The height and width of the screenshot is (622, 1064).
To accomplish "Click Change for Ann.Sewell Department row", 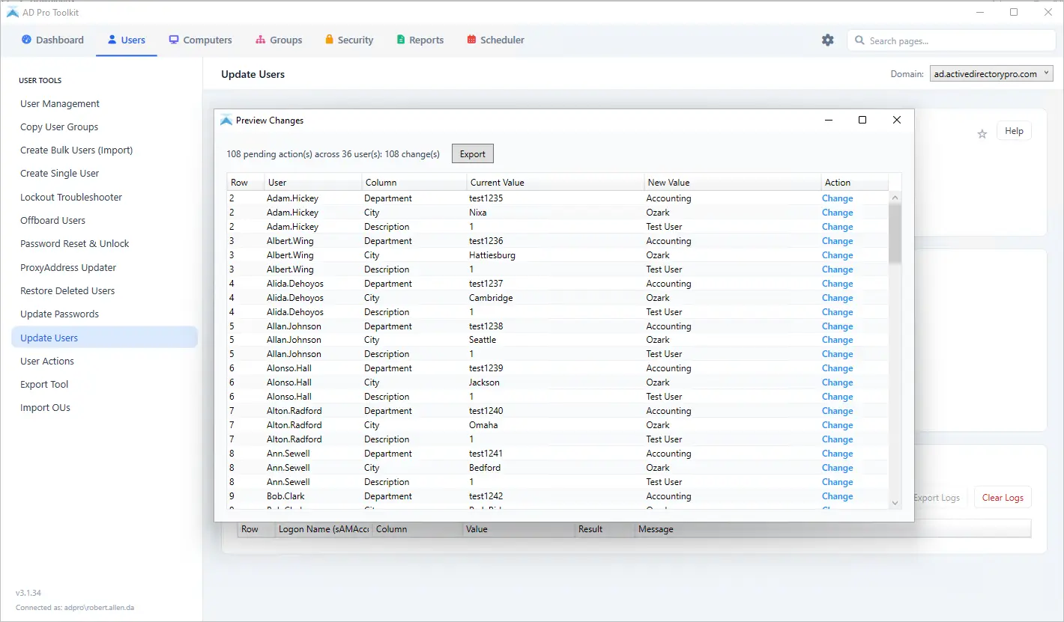I will (837, 454).
